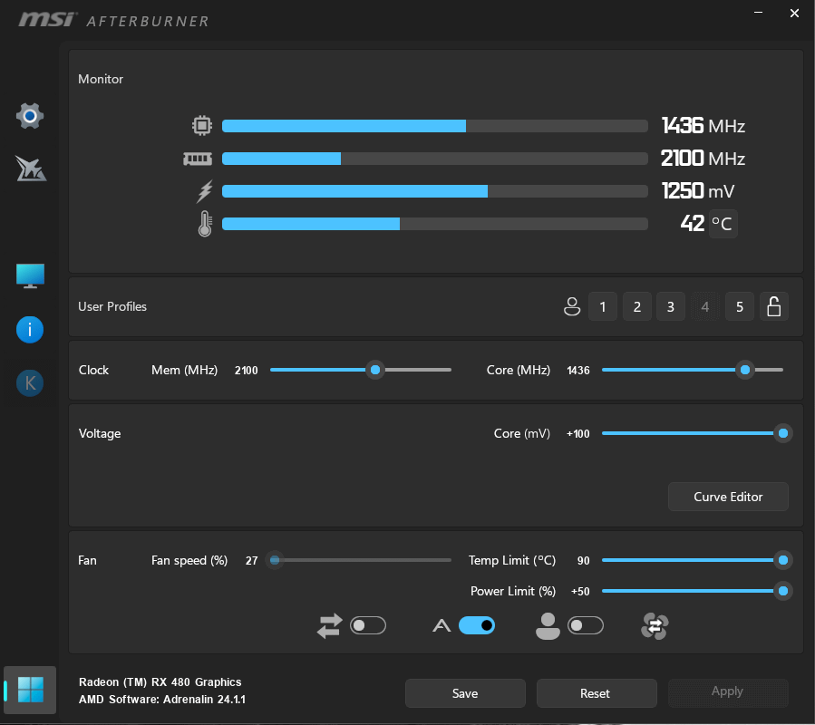Disable the automatic fan 'A' toggle
Image resolution: width=815 pixels, height=725 pixels.
[477, 625]
